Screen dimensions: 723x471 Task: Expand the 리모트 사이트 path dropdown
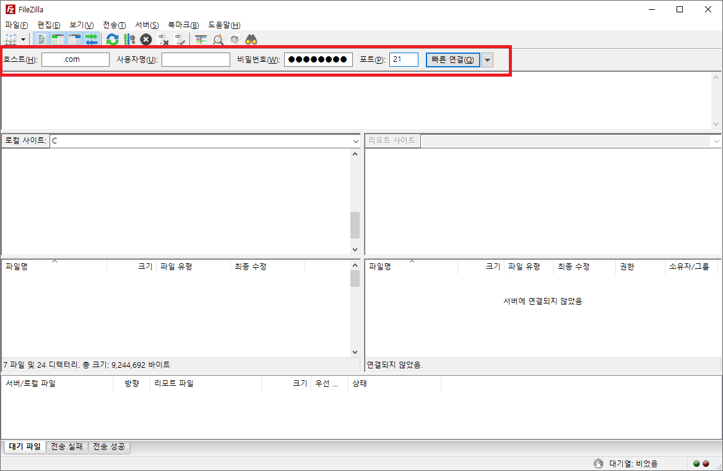(717, 141)
